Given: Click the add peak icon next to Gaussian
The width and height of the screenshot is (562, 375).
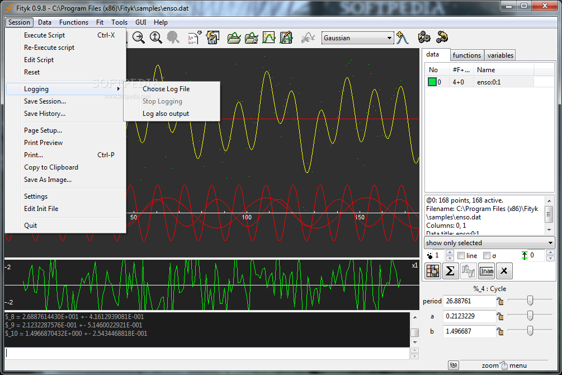Looking at the screenshot, I should point(402,37).
